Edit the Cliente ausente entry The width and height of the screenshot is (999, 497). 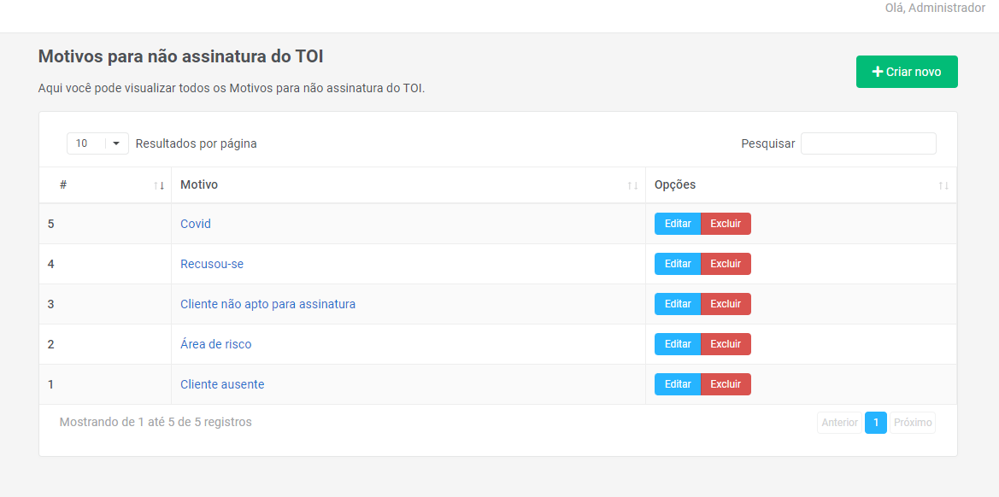tap(678, 384)
